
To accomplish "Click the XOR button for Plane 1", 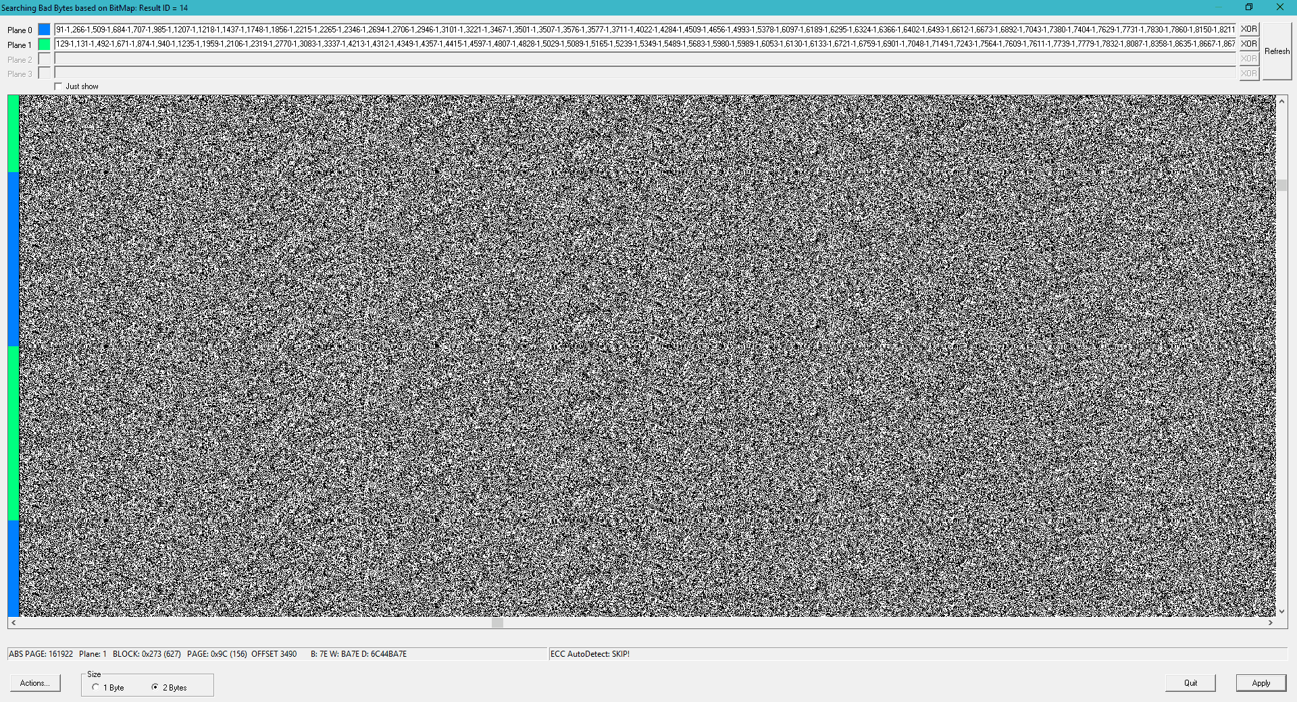I will click(1249, 44).
